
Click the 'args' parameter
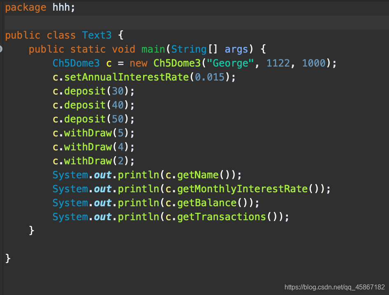(236, 49)
